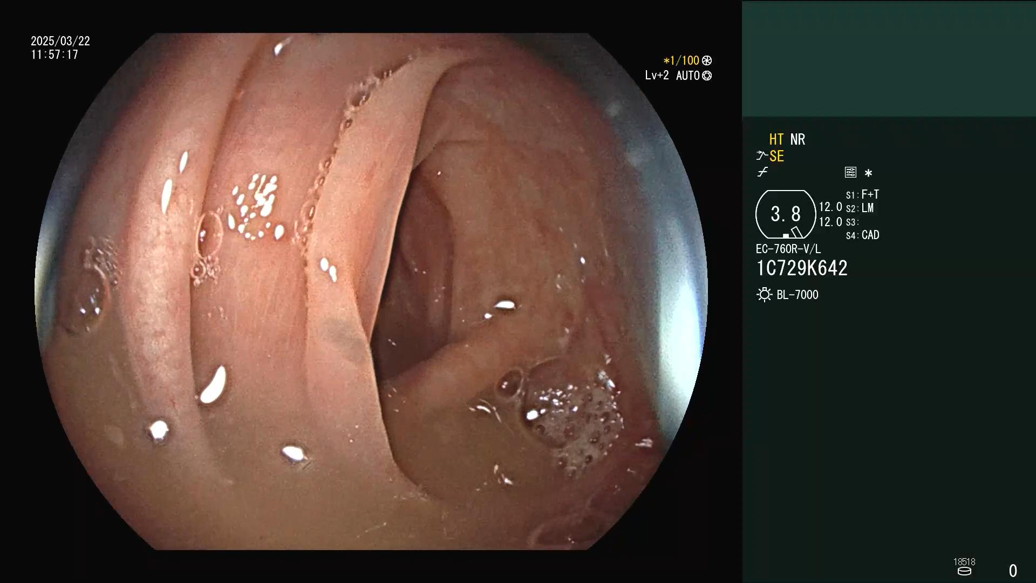Click the empty teal panel at top right
Screen dimensions: 1036x583
click(889, 58)
